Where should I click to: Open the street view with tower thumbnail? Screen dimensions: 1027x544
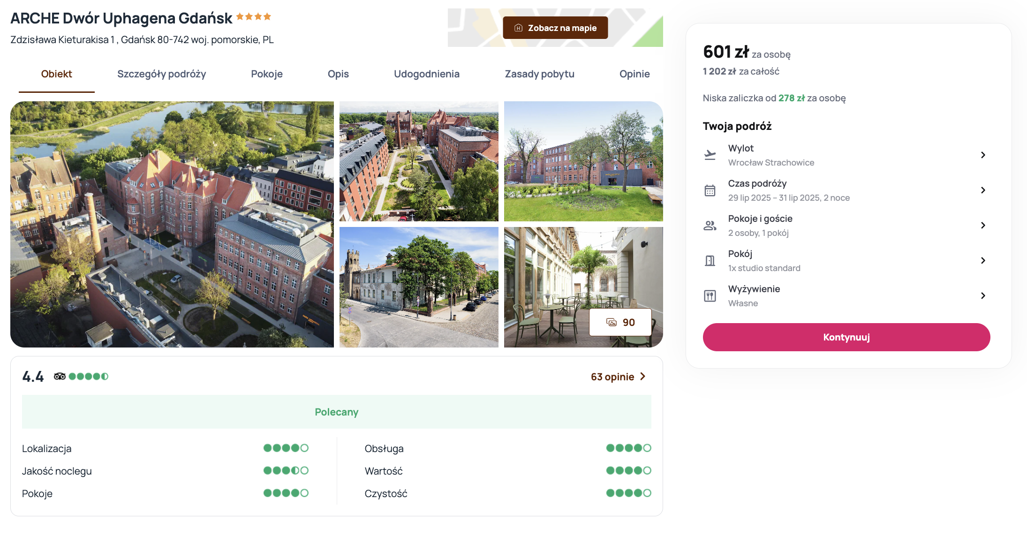coord(419,287)
